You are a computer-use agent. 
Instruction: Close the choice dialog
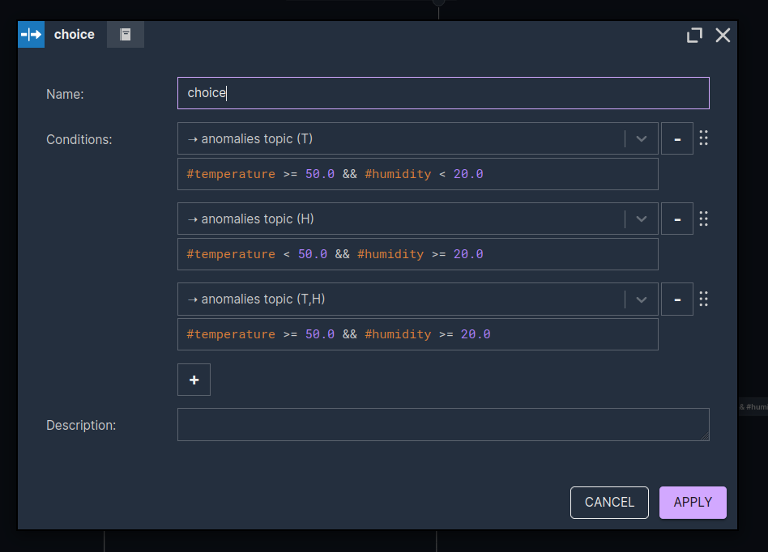[x=723, y=36]
